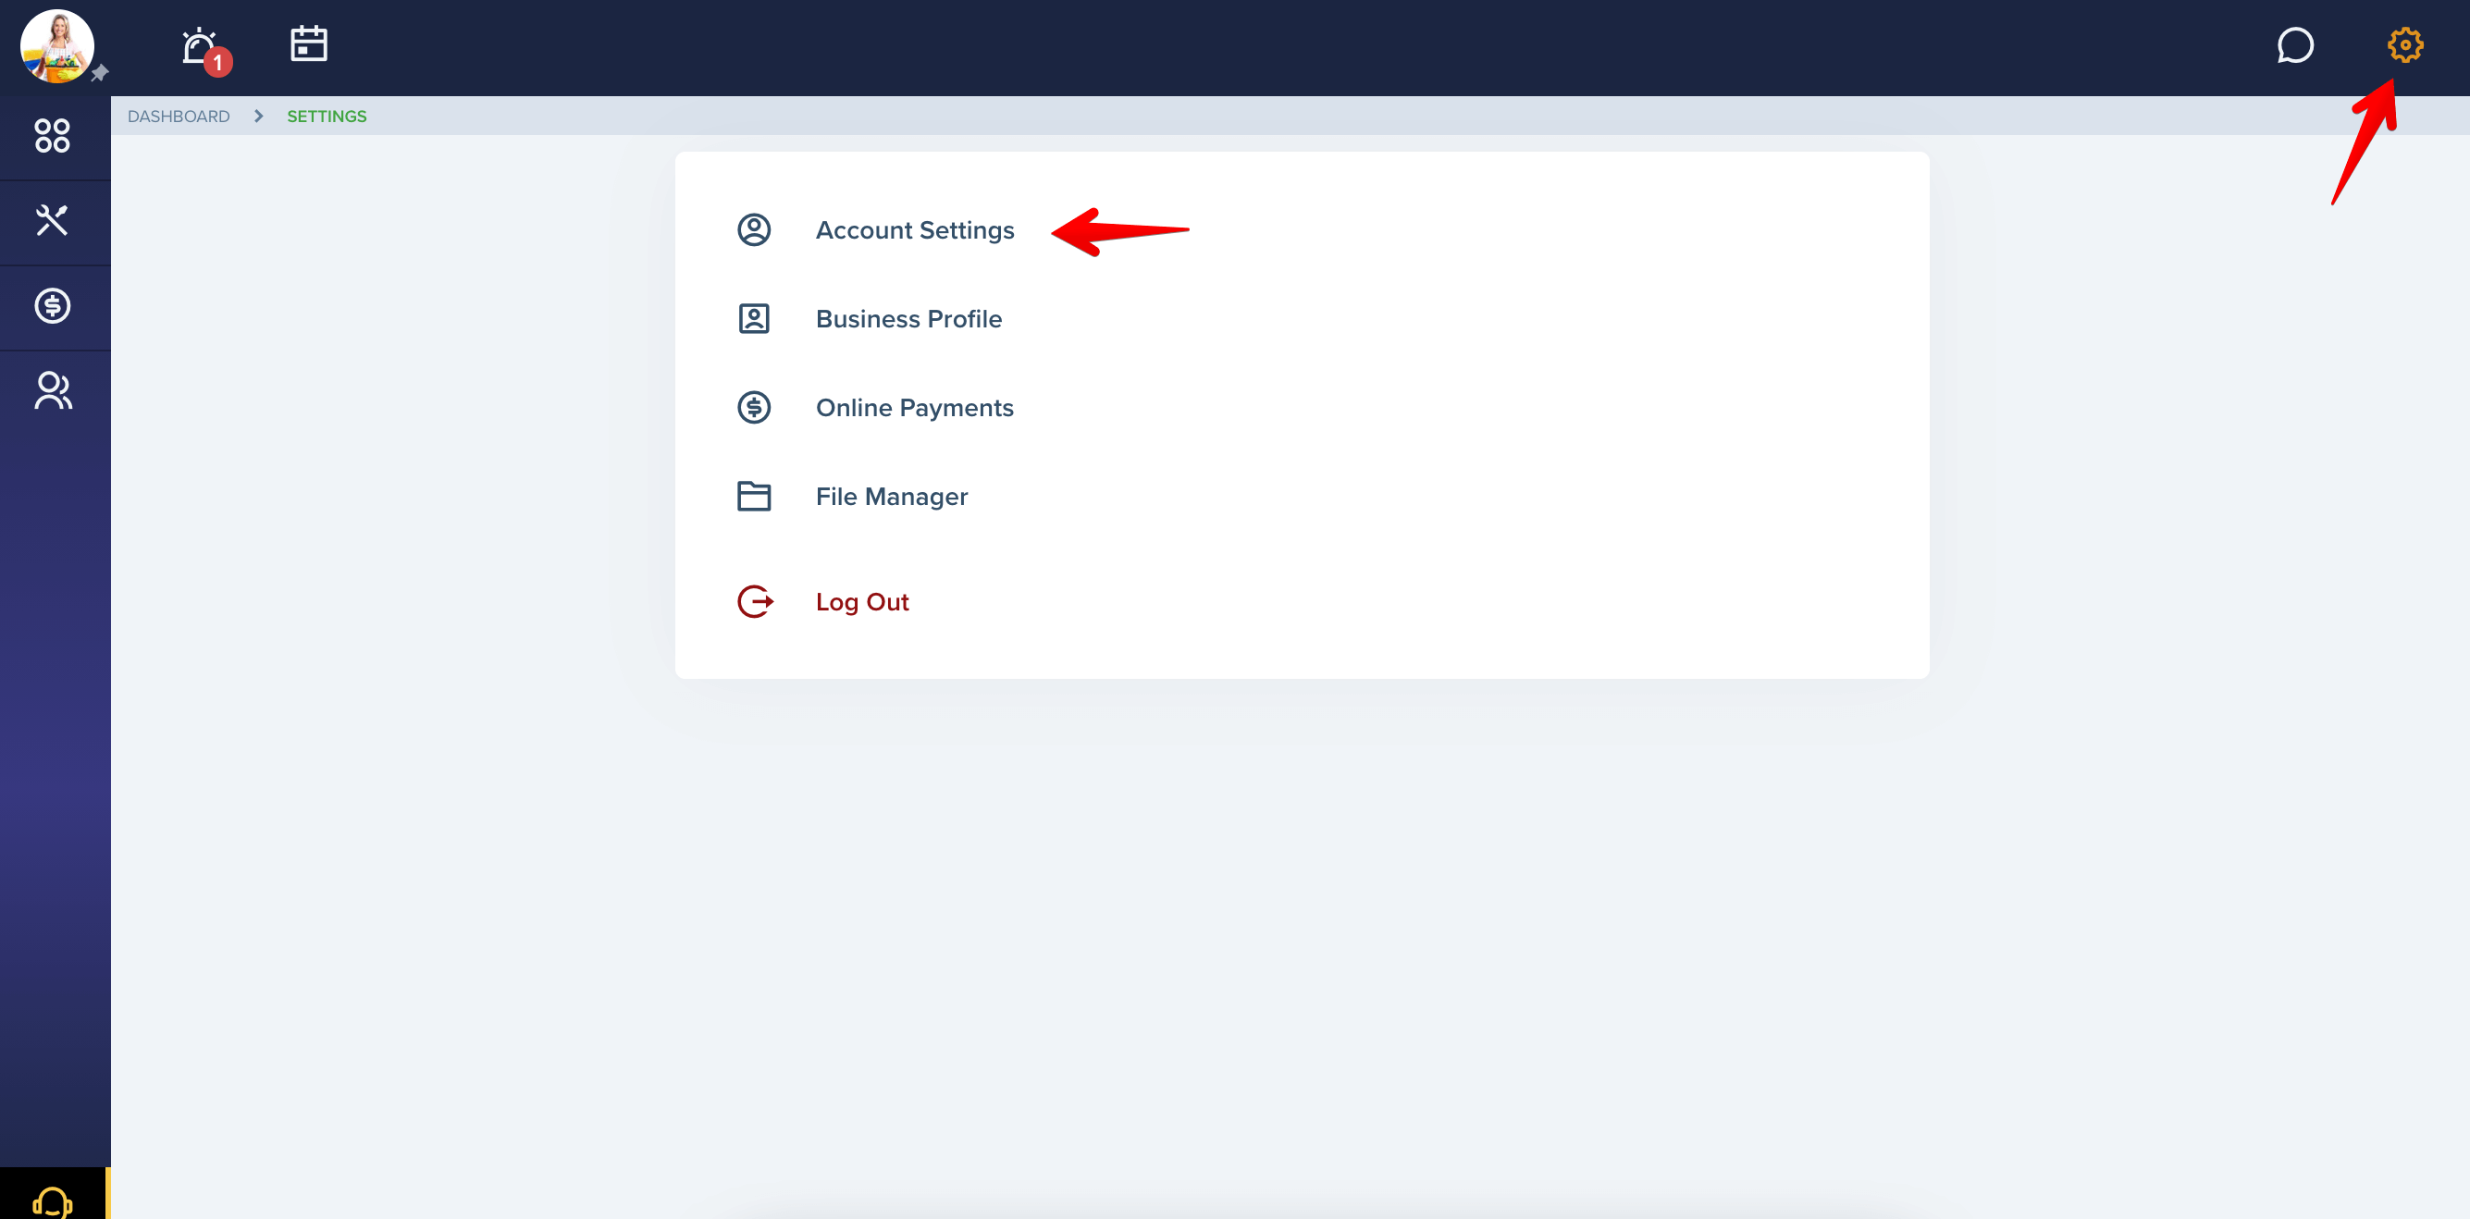Click the Business Profile badge icon
This screenshot has width=2470, height=1219.
pyautogui.click(x=755, y=319)
